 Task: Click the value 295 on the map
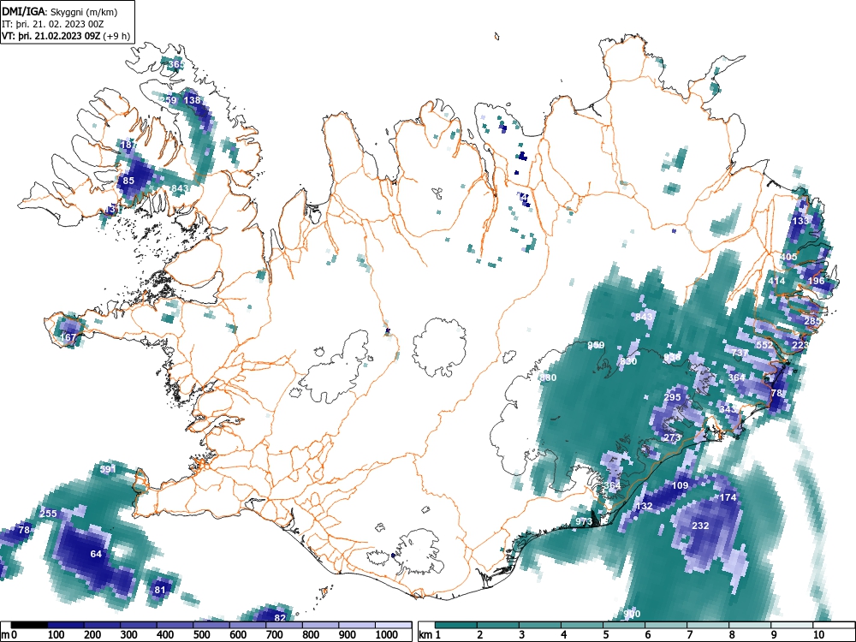pyautogui.click(x=673, y=397)
